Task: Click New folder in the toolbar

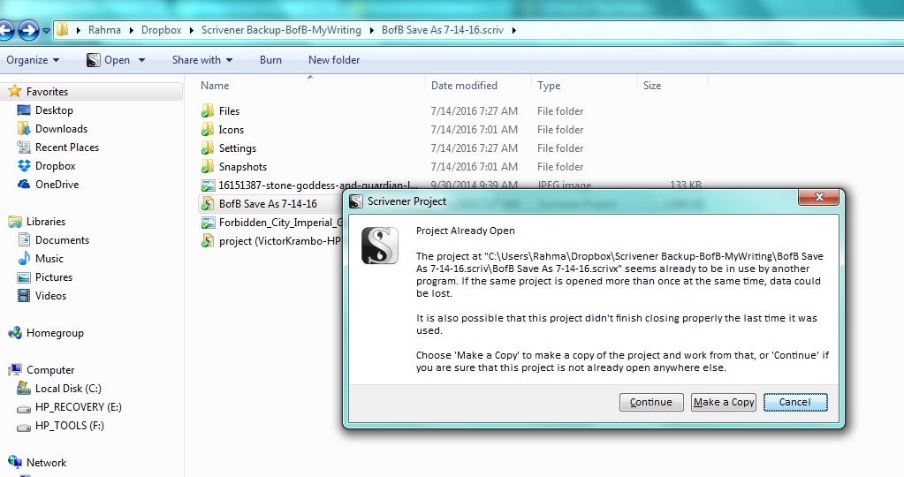Action: click(334, 60)
